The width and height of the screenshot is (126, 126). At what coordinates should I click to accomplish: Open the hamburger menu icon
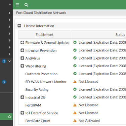click(17, 5)
